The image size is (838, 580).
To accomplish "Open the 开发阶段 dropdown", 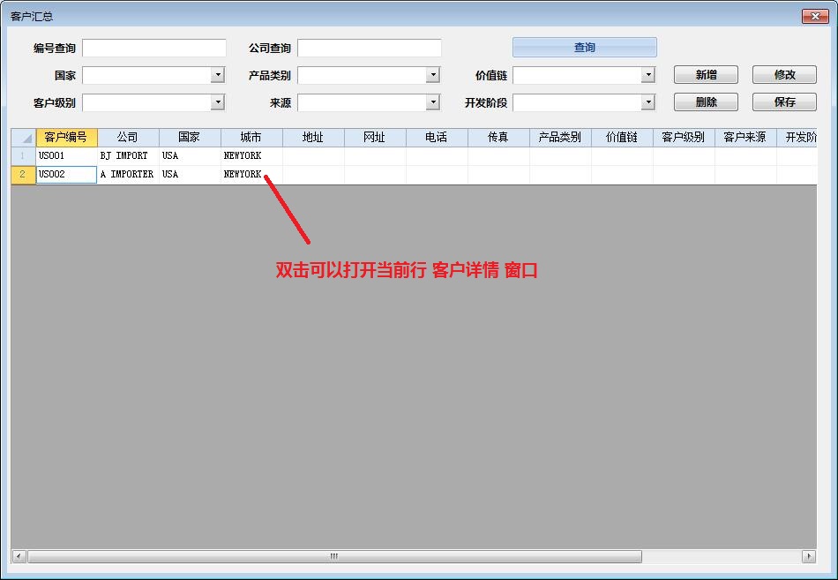I will coord(648,102).
